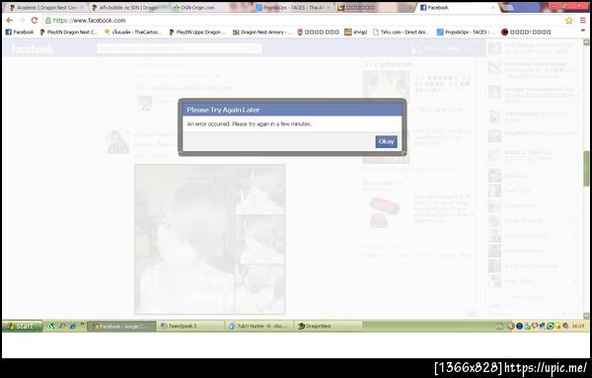Viewport: 592px width, 378px height.
Task: Click the Facebook logo in the page header
Action: [x=33, y=49]
